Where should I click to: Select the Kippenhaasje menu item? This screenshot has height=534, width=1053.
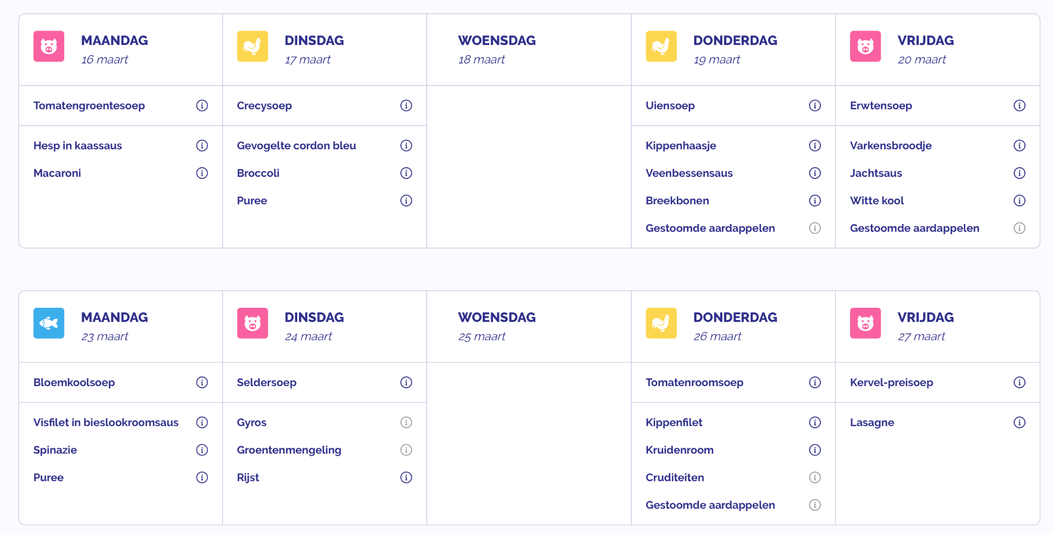pyautogui.click(x=681, y=146)
